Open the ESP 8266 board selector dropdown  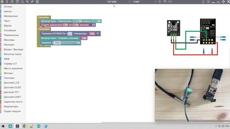(119, 2)
